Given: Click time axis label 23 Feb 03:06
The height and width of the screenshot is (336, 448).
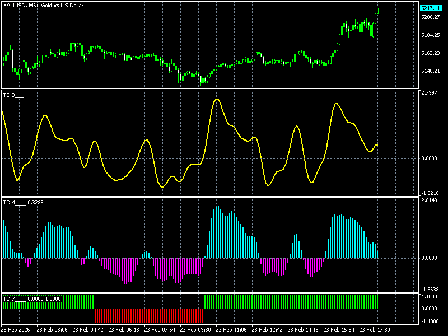Looking at the screenshot, I should [52, 330].
